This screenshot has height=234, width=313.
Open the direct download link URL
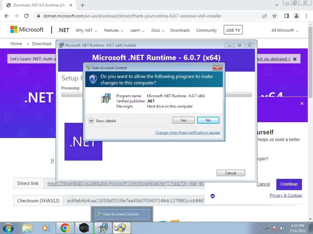tap(126, 183)
